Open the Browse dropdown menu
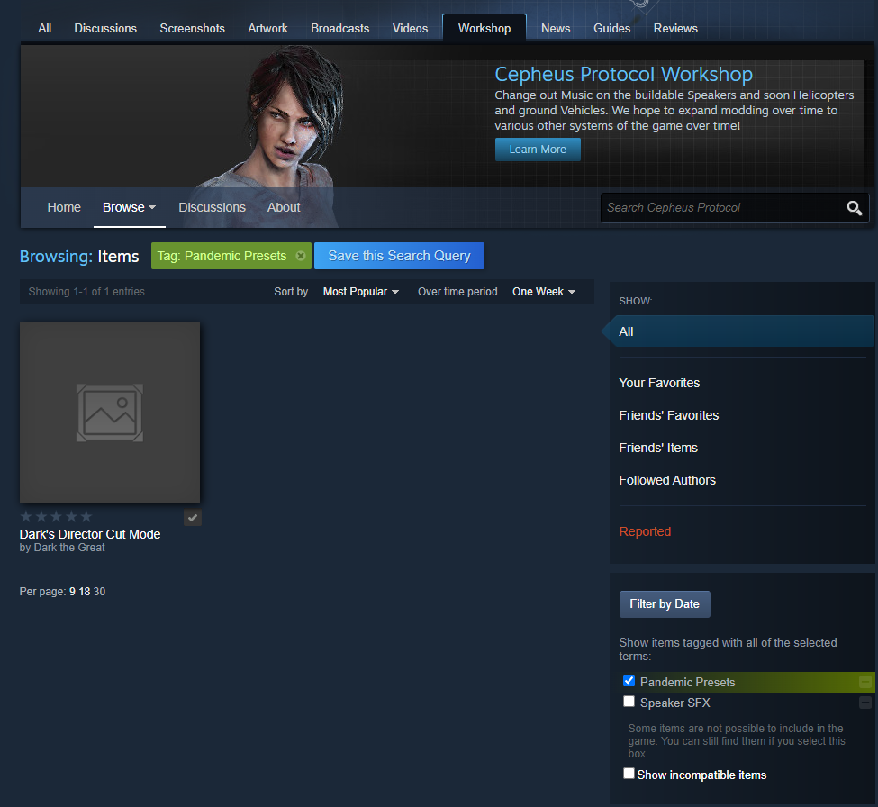 [130, 207]
